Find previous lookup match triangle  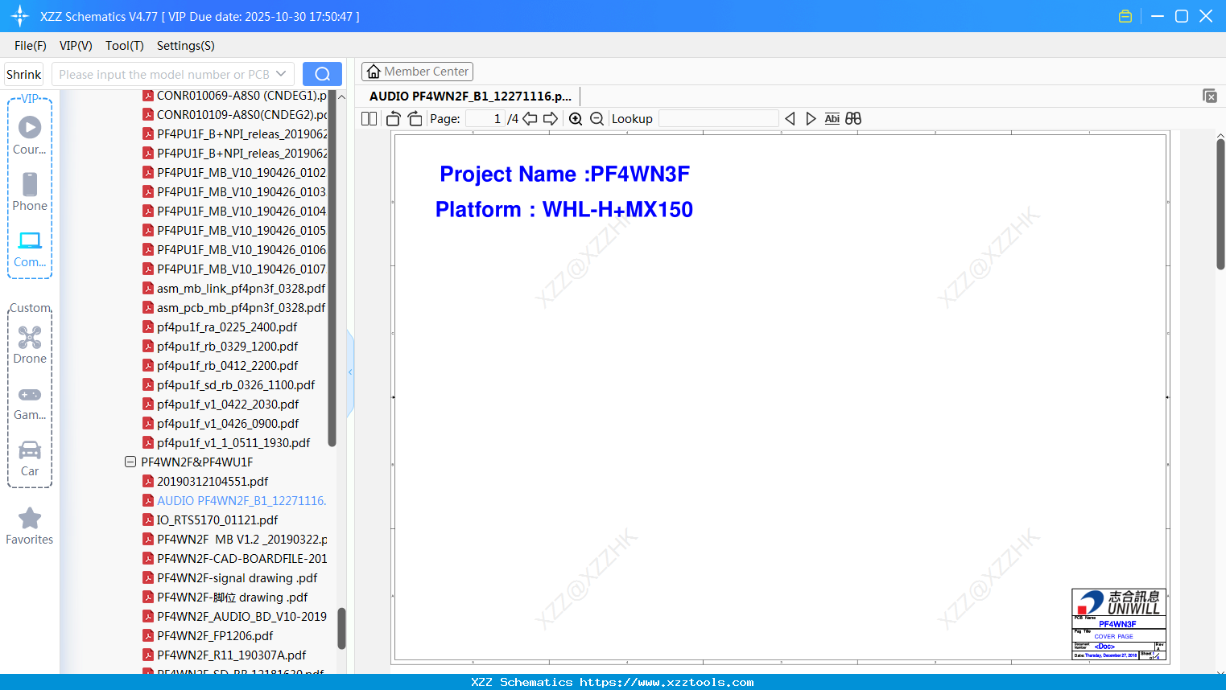[790, 119]
